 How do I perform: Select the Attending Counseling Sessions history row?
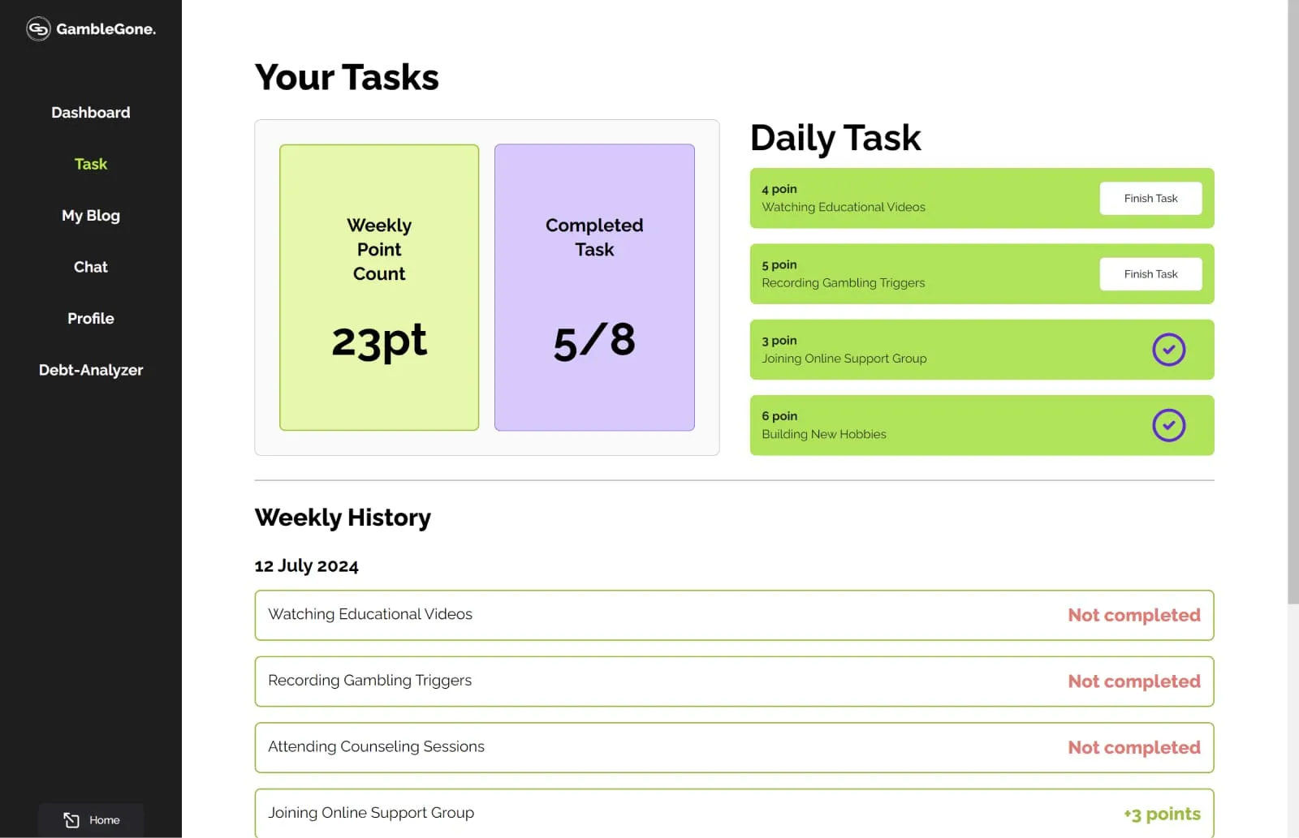734,747
